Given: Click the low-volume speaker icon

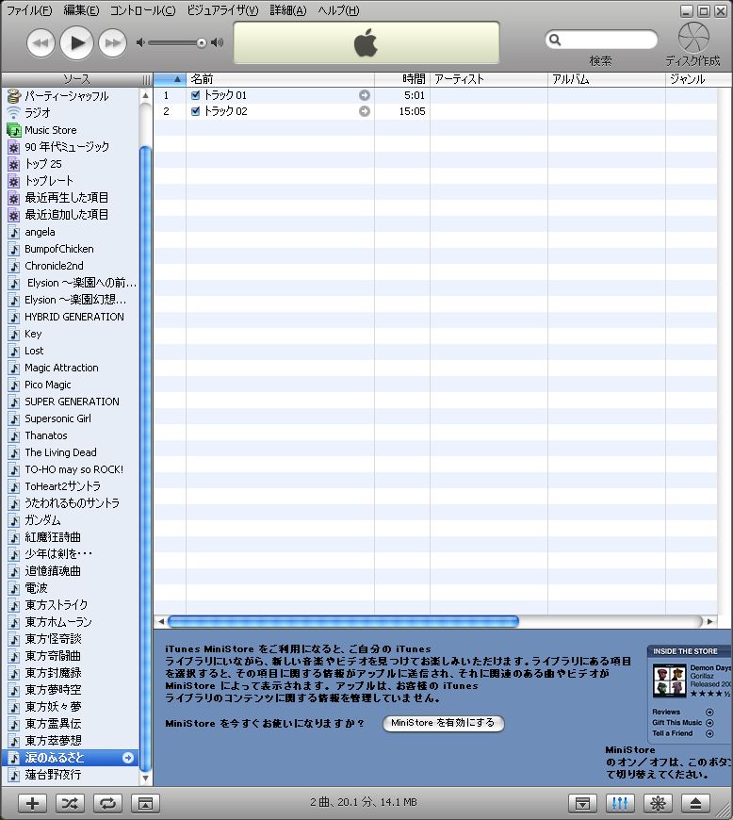Looking at the screenshot, I should pyautogui.click(x=140, y=42).
